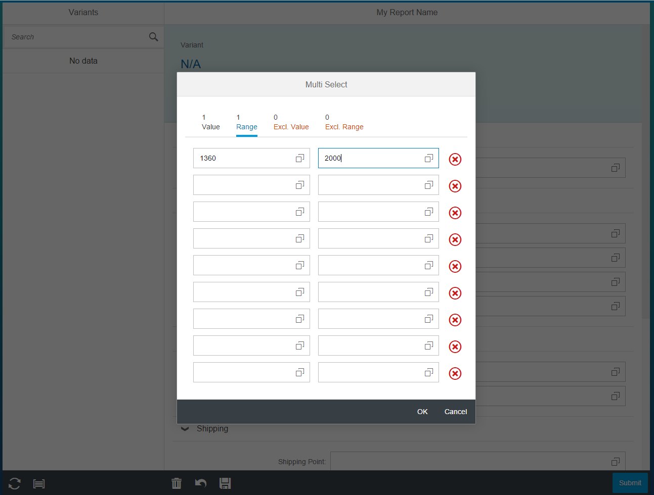Image resolution: width=654 pixels, height=495 pixels.
Task: Click the Variants search field
Action: point(76,37)
